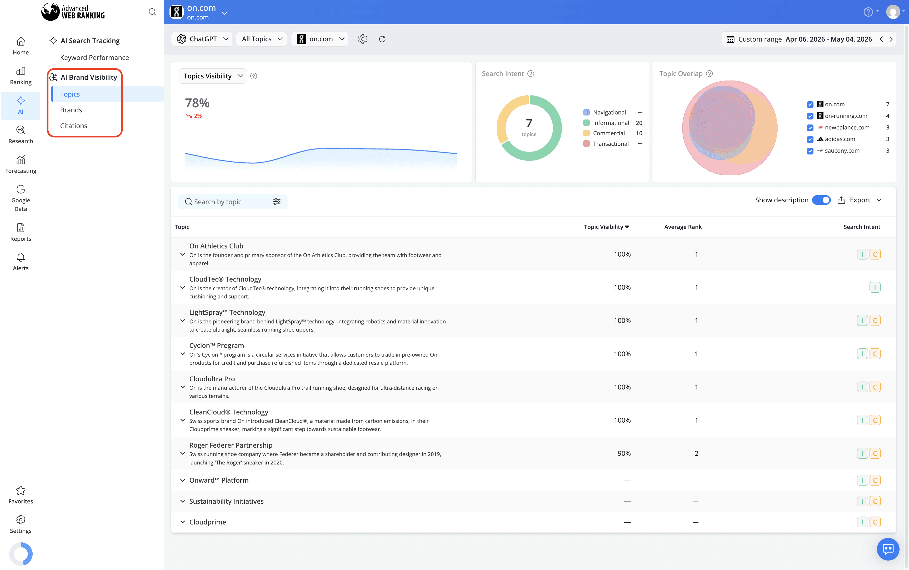This screenshot has height=570, width=909.
Task: Toggle the Show description switch
Action: (x=821, y=200)
